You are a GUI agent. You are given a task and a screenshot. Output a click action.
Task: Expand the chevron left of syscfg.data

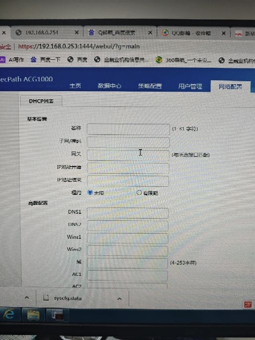[27, 298]
